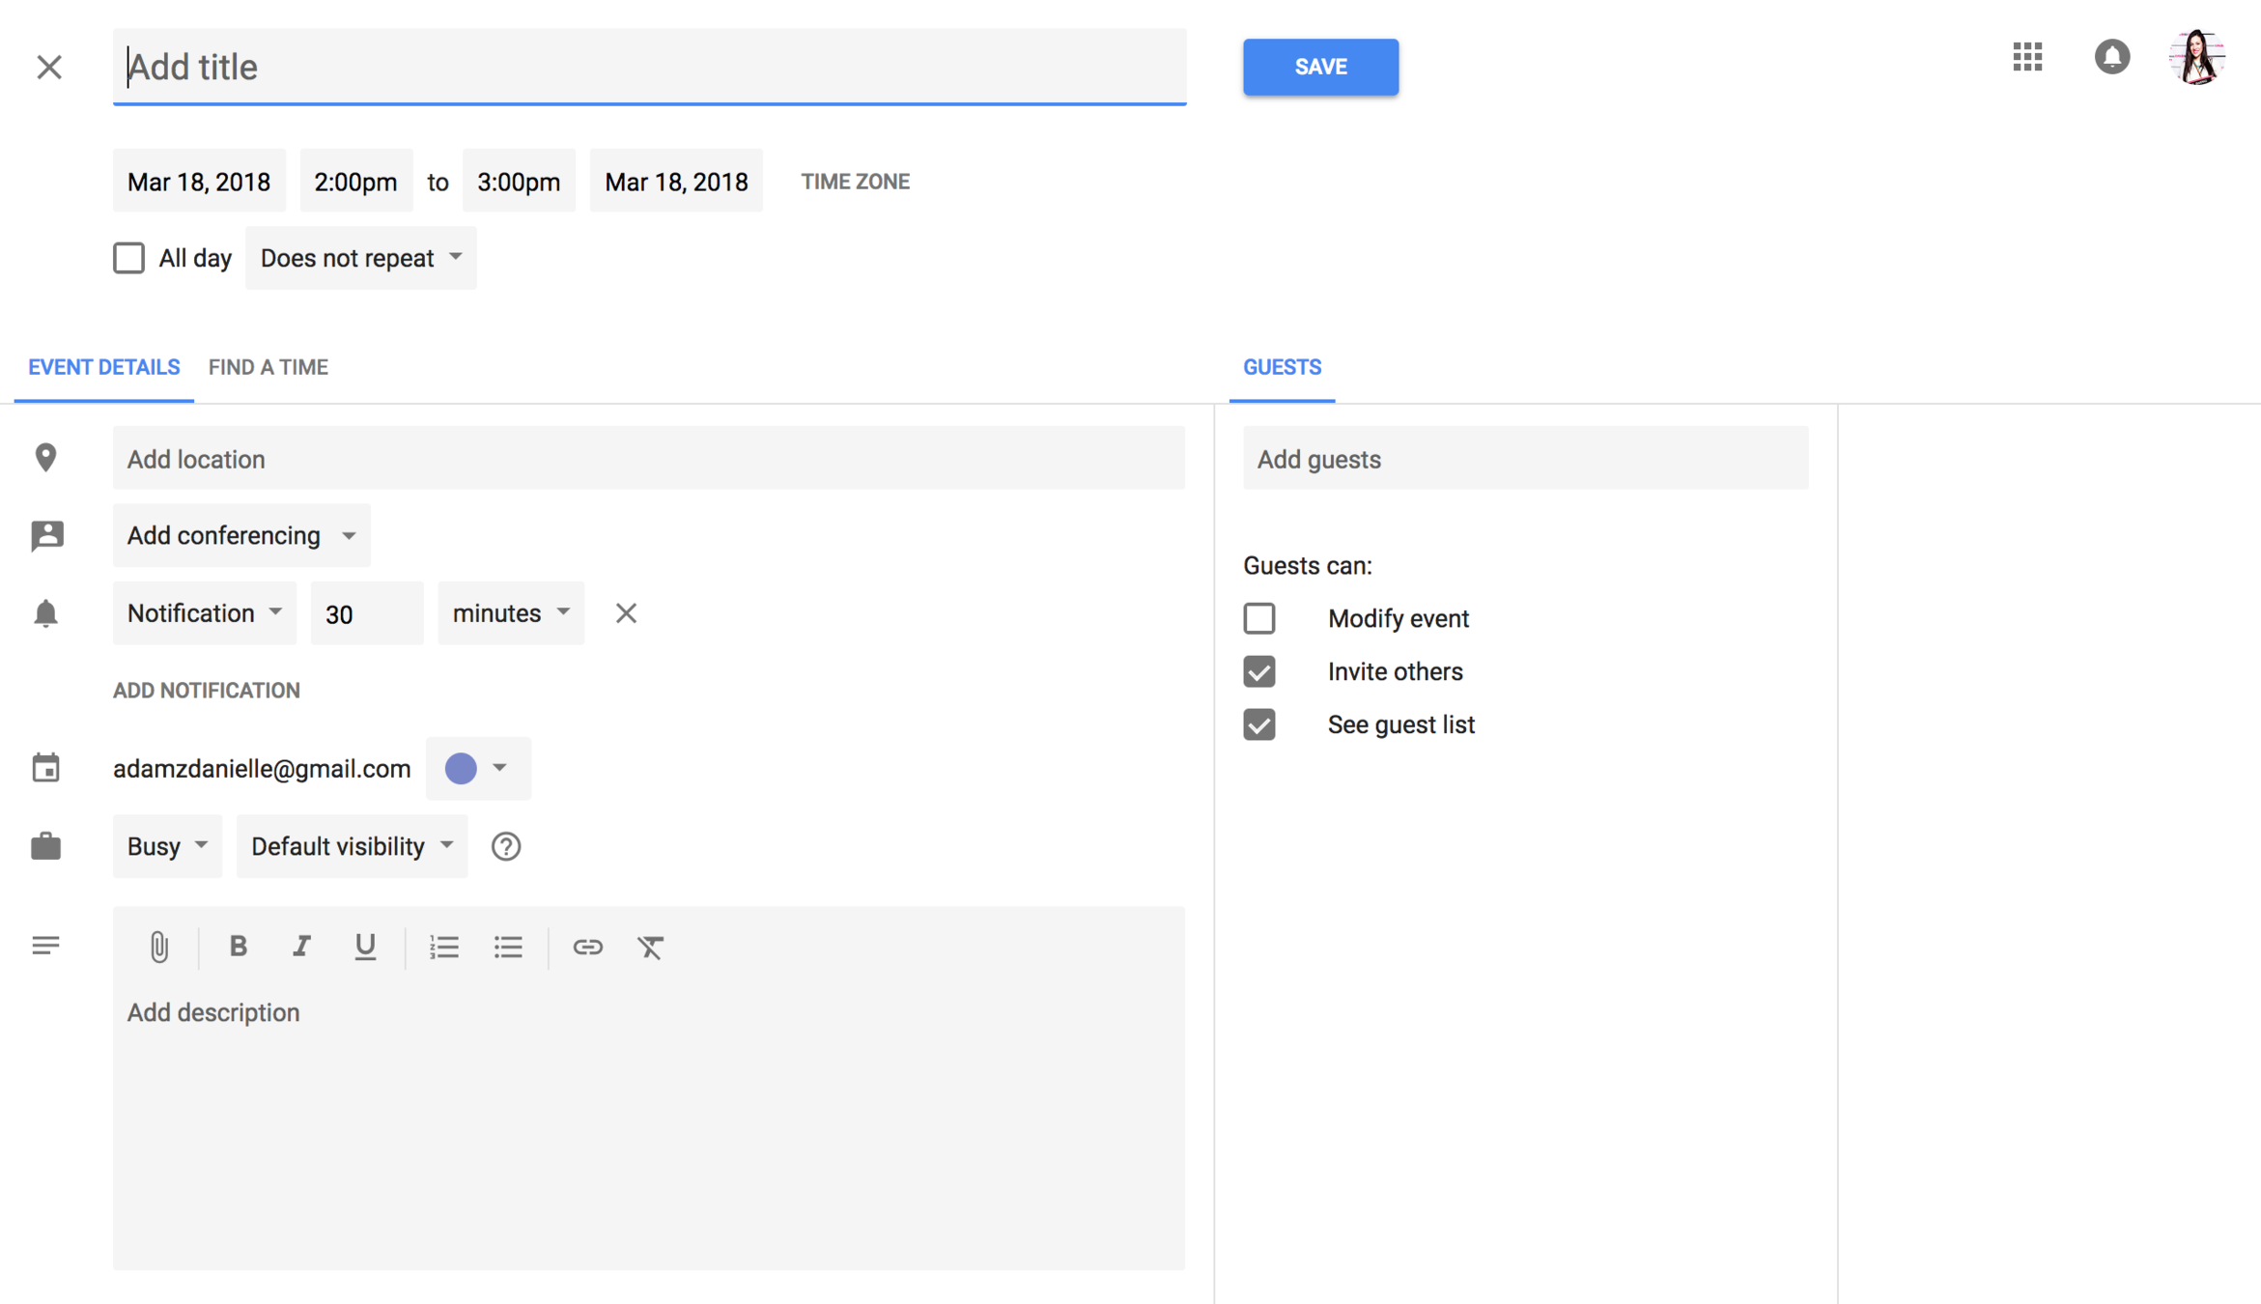Toggle bold formatting in description

point(238,947)
